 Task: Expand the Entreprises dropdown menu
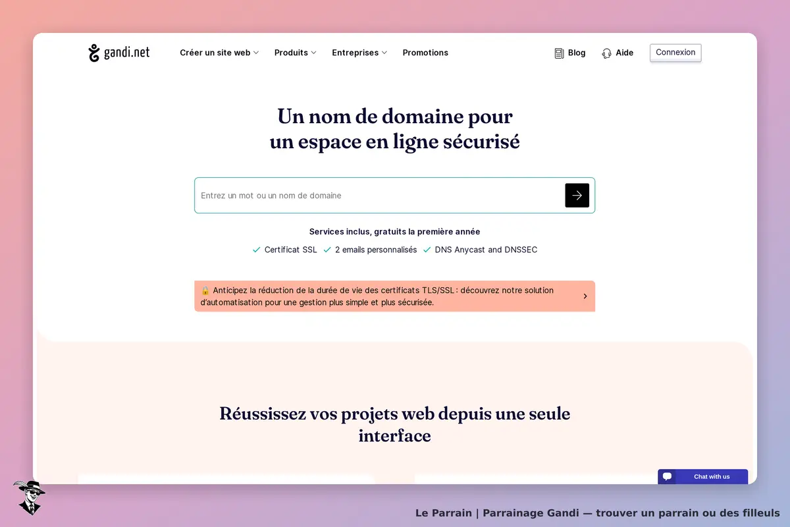(359, 53)
